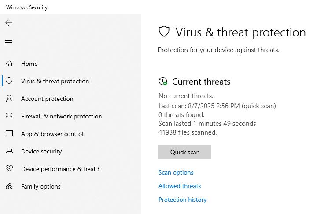
Task: Select Home in the sidebar
Action: point(29,64)
